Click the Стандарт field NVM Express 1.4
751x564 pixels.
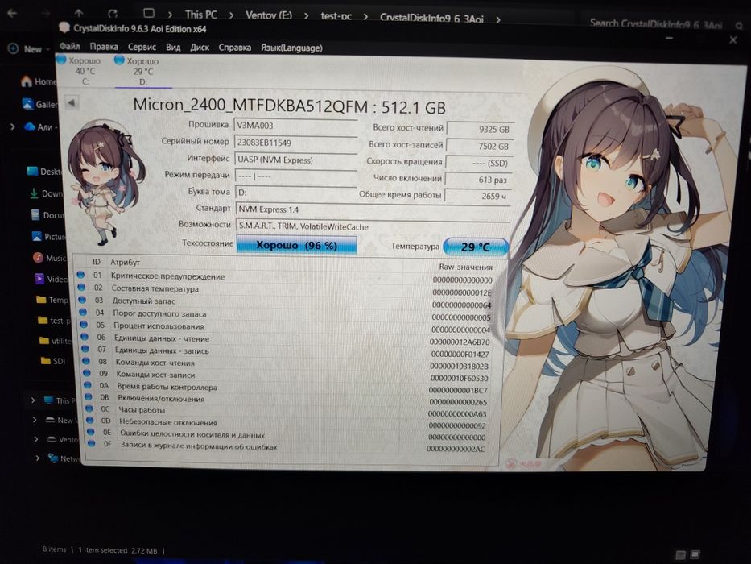coord(373,209)
